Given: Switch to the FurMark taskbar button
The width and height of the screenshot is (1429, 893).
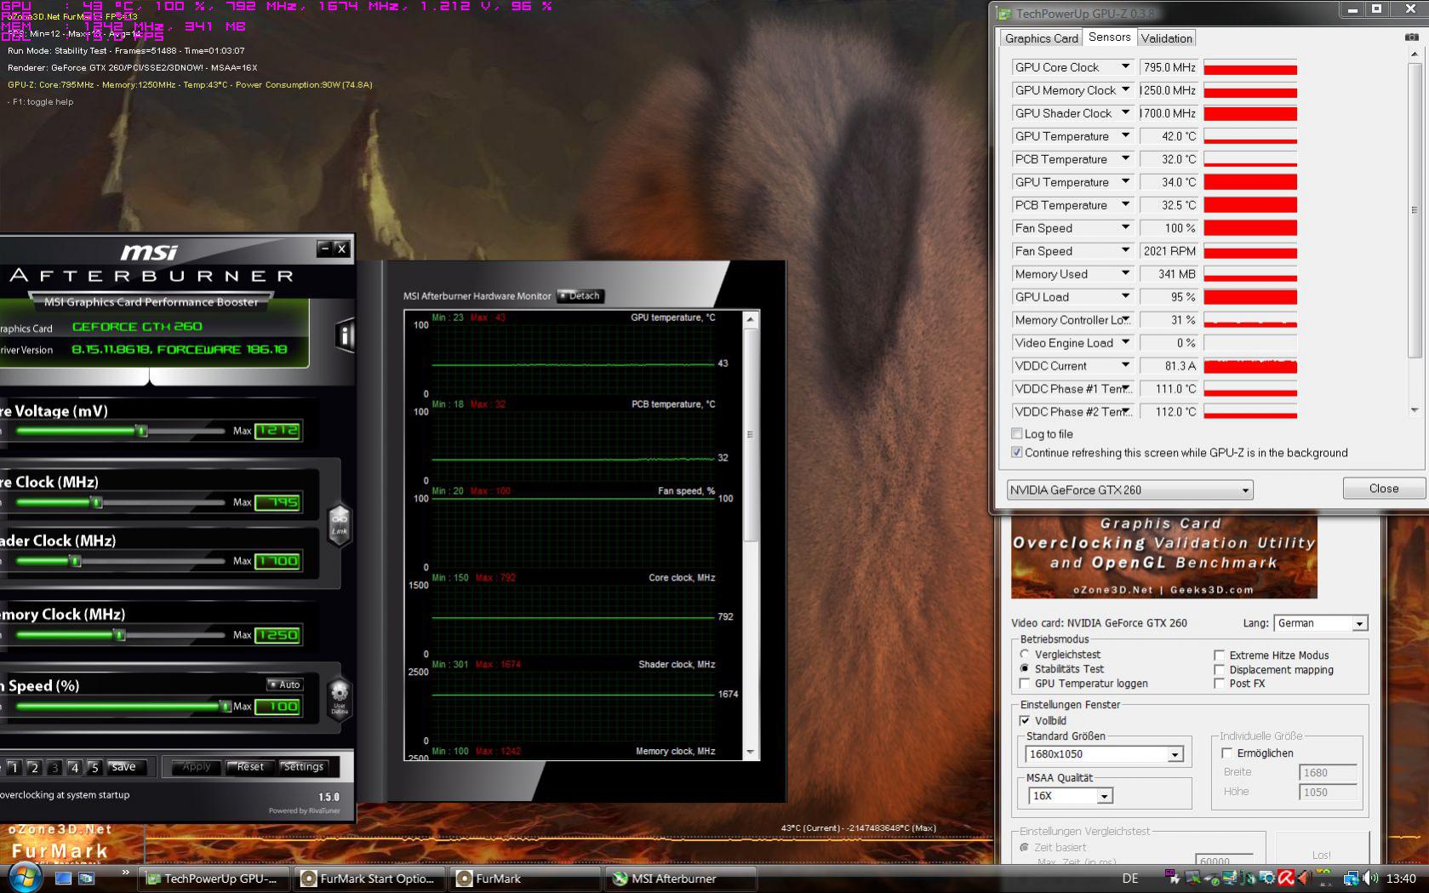Looking at the screenshot, I should pos(525,879).
